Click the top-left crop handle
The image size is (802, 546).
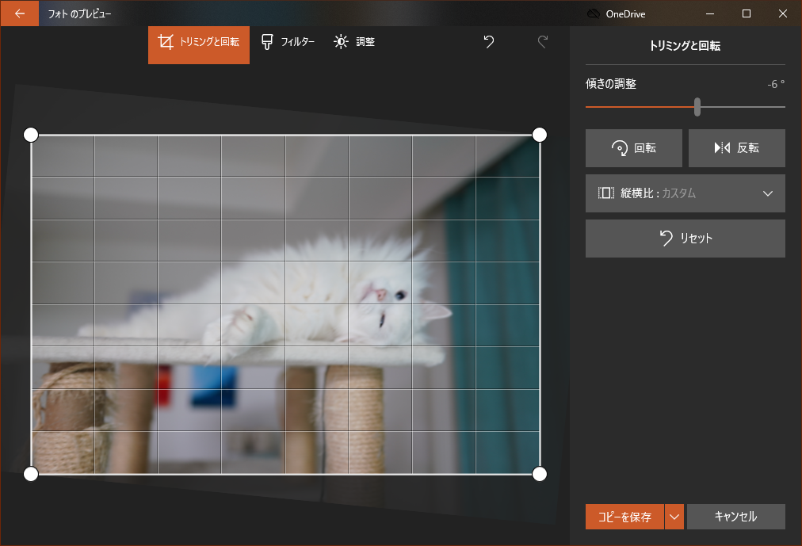click(x=31, y=135)
